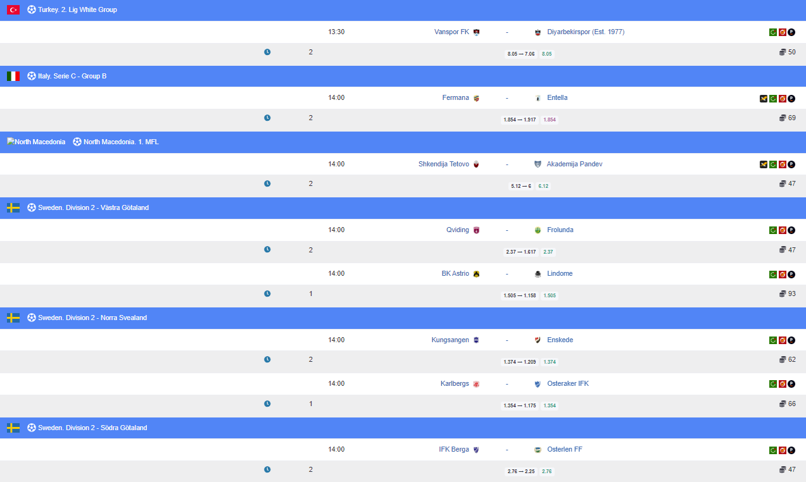Click the clock icon under Fermana match
The width and height of the screenshot is (806, 482).
(267, 118)
